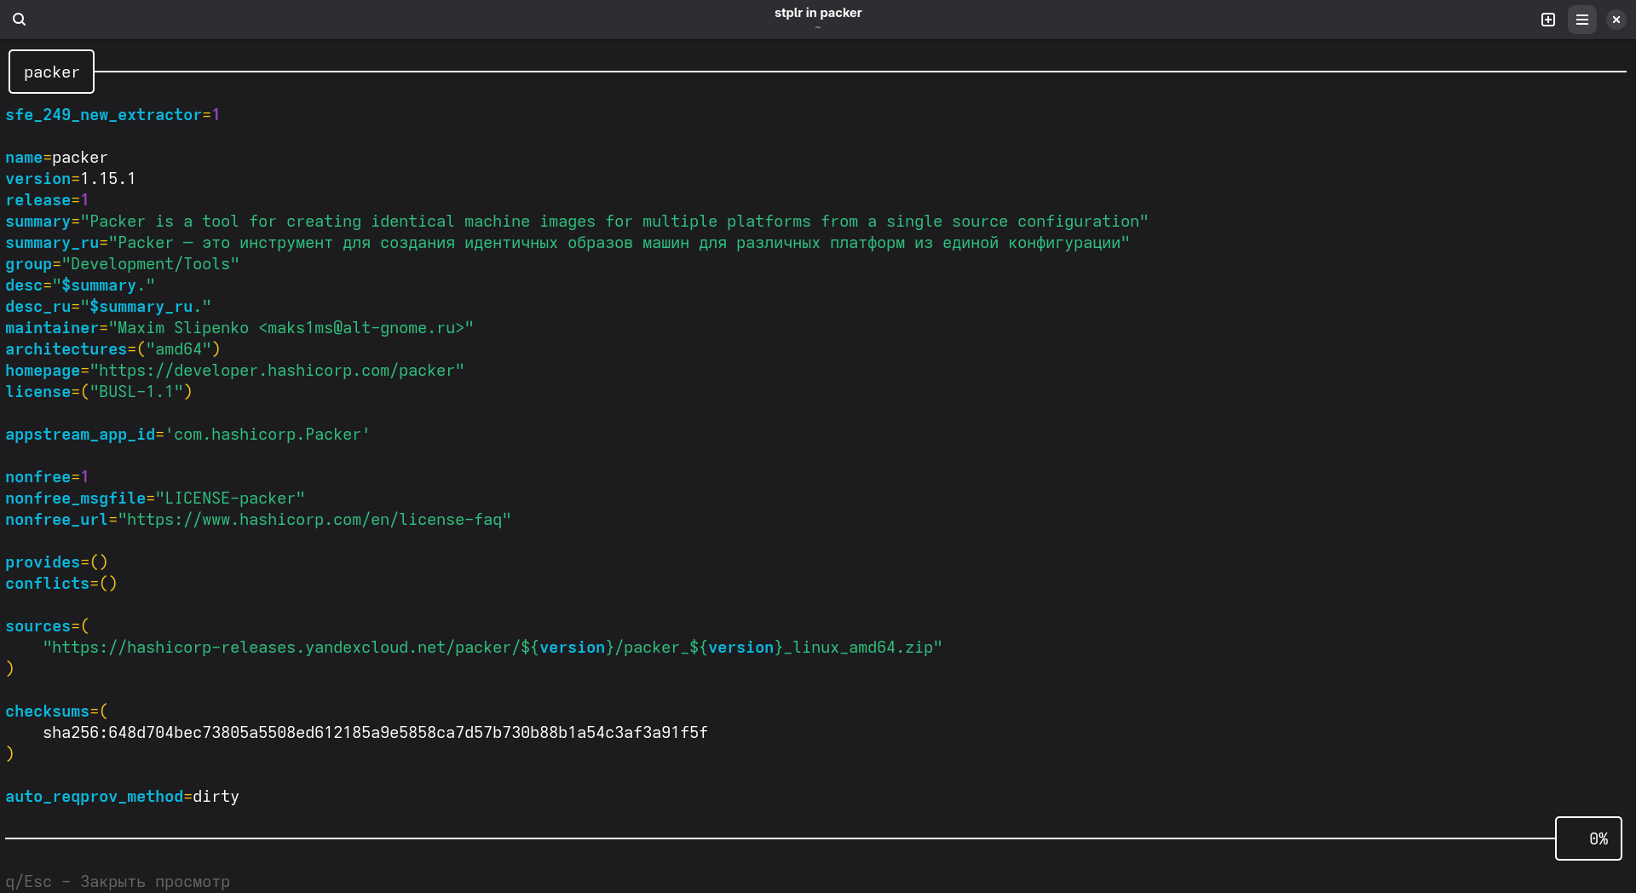Click the version number 1.15.1
This screenshot has width=1636, height=893.
click(107, 179)
